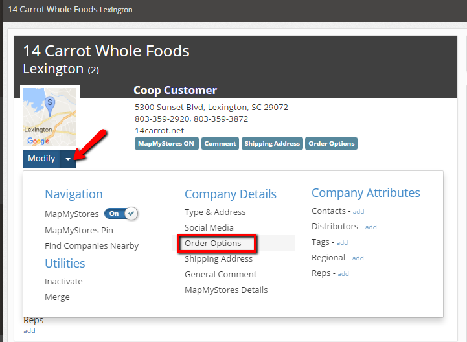This screenshot has height=342, width=467.
Task: Open the Lexington map thumbnail
Action: pyautogui.click(x=50, y=117)
